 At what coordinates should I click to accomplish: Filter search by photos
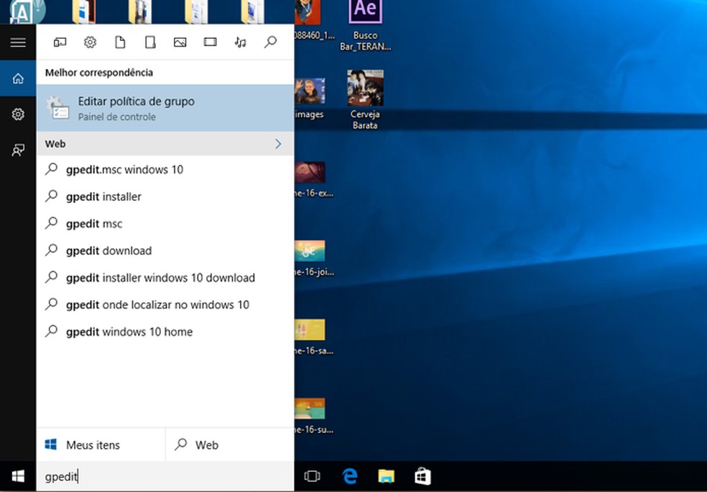tap(180, 42)
